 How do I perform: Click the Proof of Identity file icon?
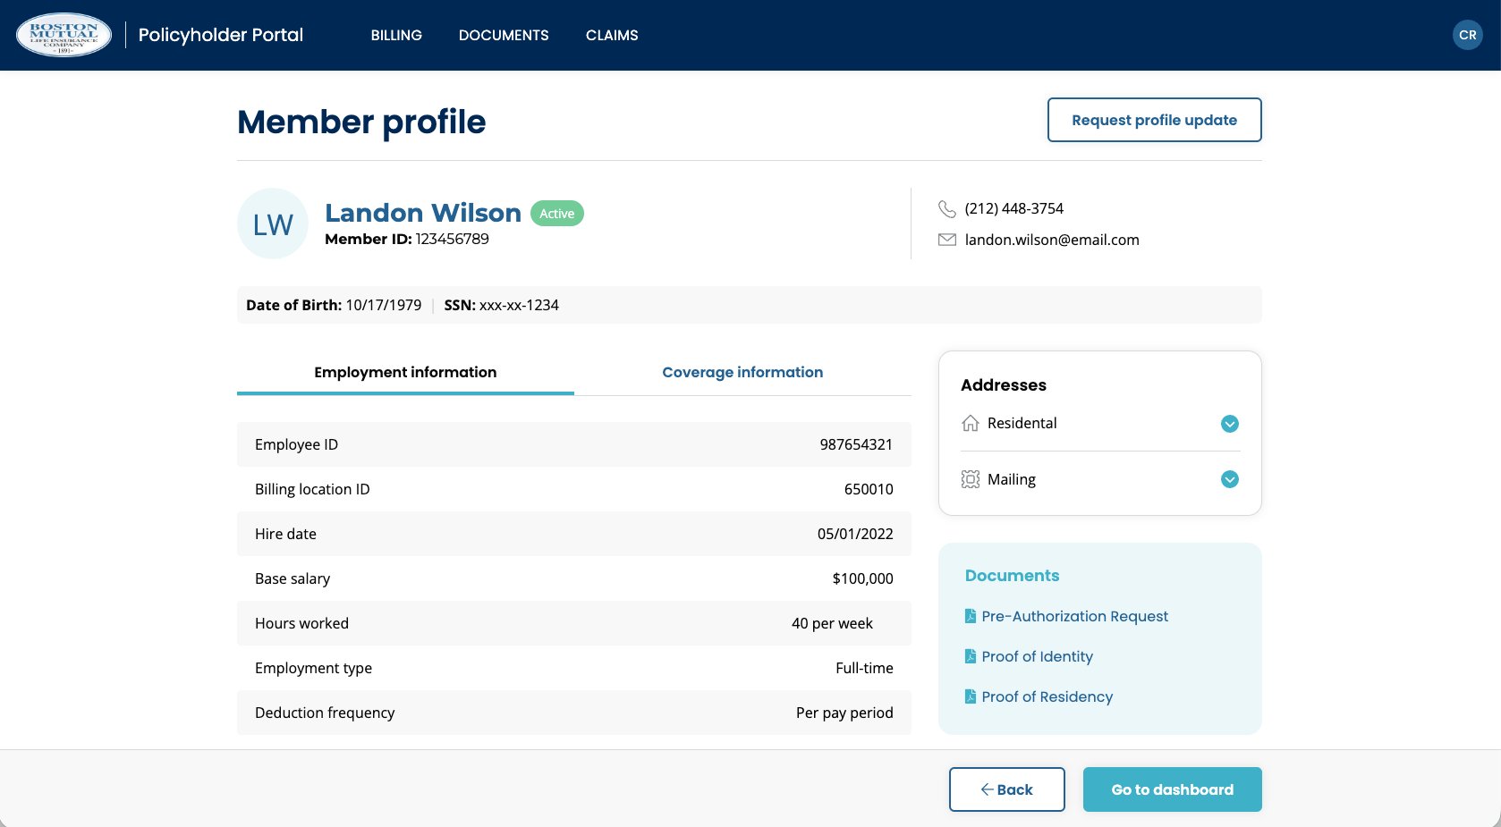point(970,656)
